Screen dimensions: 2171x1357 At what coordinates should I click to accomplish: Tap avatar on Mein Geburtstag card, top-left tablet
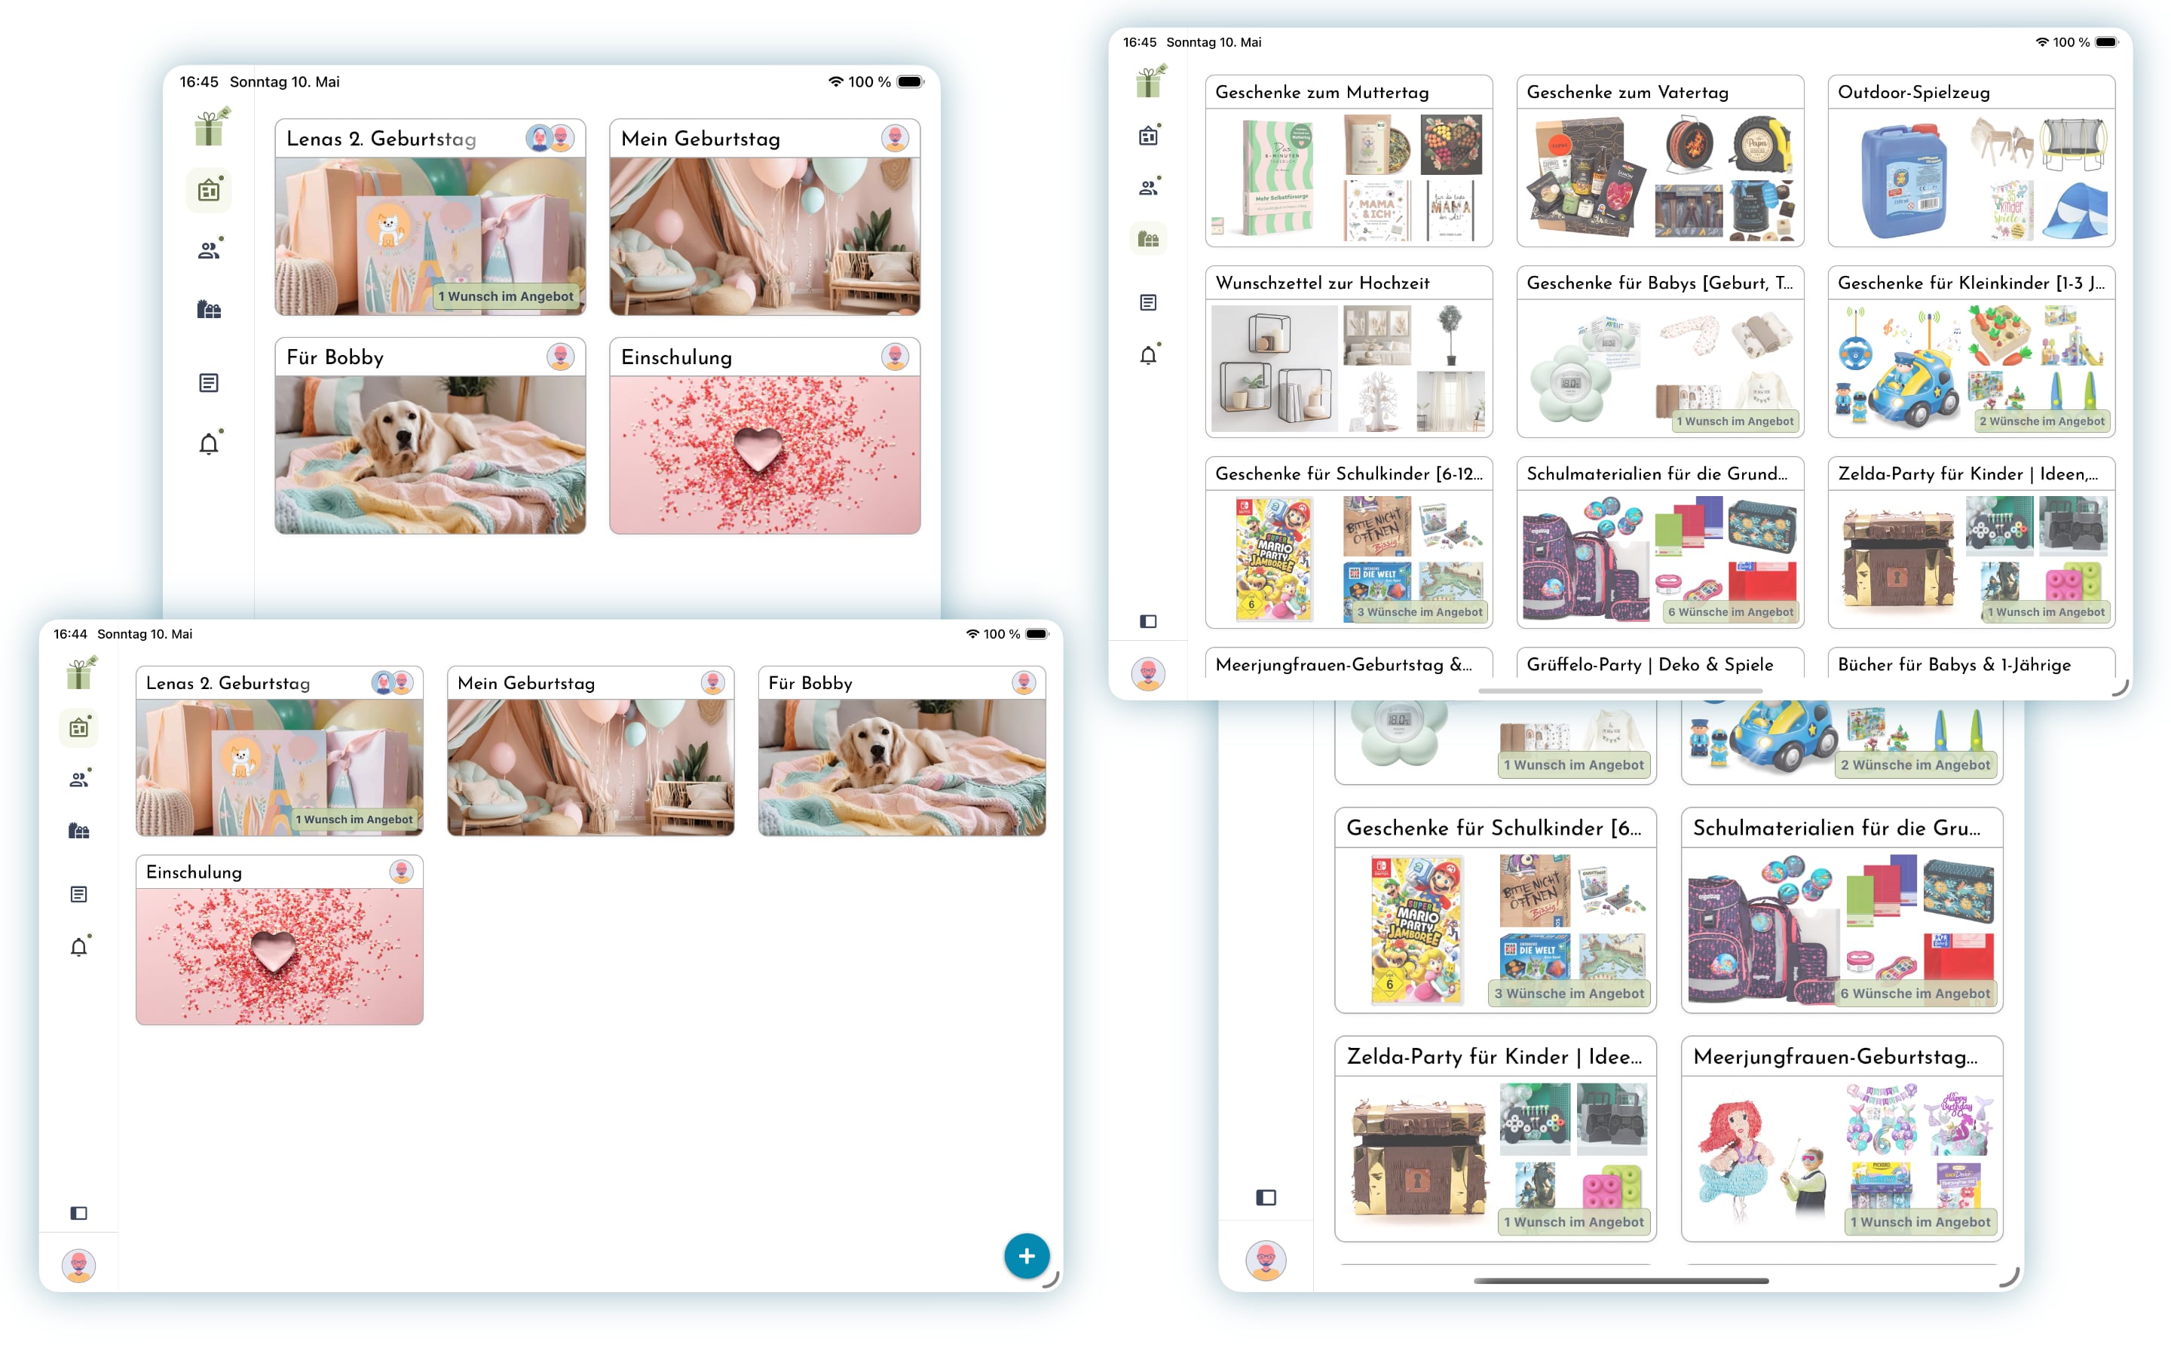pos(895,138)
